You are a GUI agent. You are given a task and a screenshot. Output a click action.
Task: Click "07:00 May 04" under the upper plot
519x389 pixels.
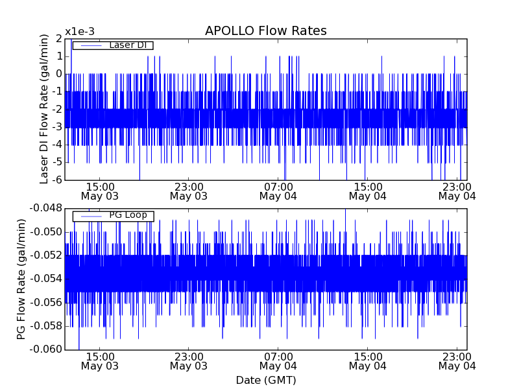(x=278, y=191)
